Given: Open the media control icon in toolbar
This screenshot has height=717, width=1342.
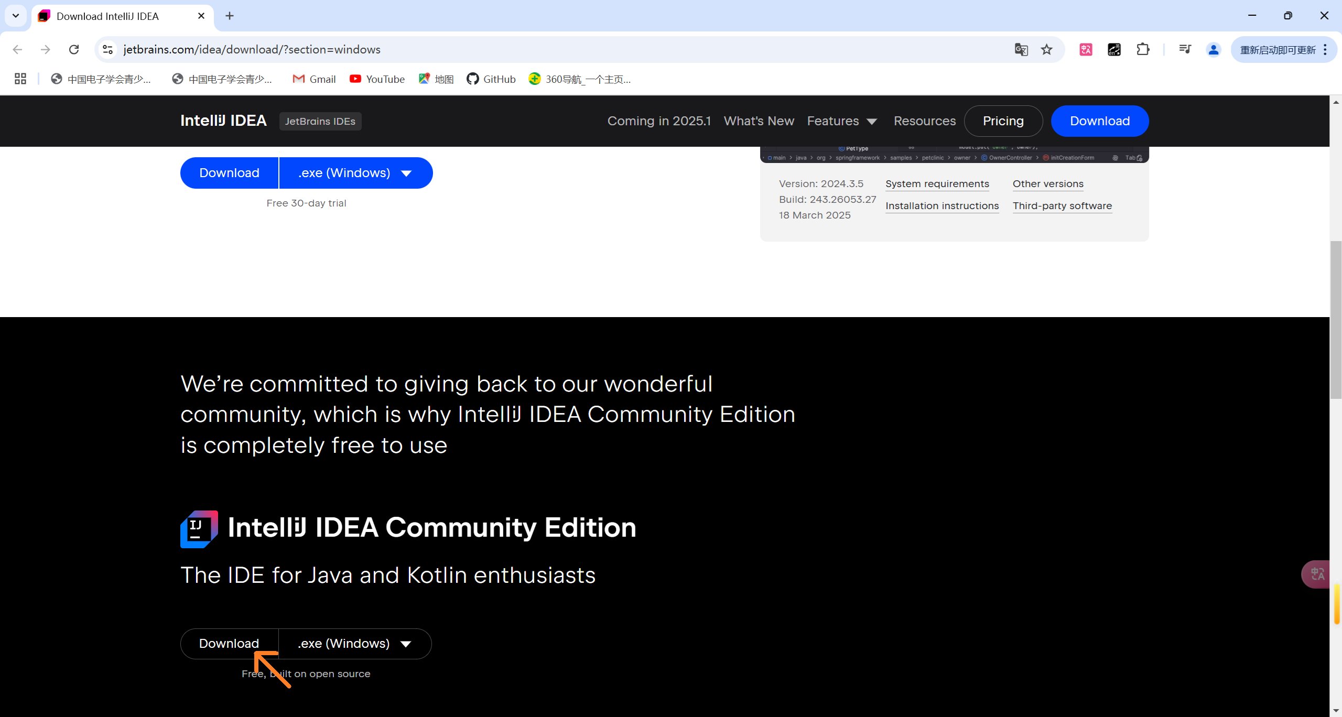Looking at the screenshot, I should pyautogui.click(x=1185, y=50).
